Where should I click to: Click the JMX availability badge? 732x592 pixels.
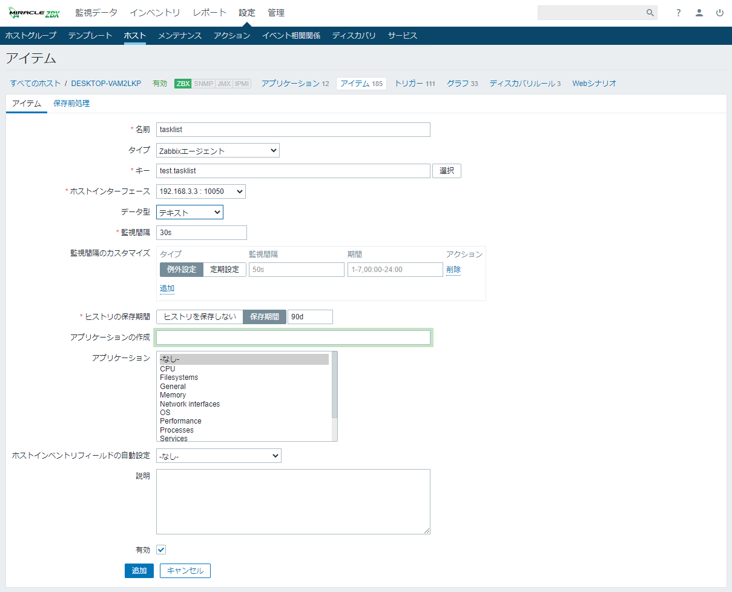tap(224, 84)
